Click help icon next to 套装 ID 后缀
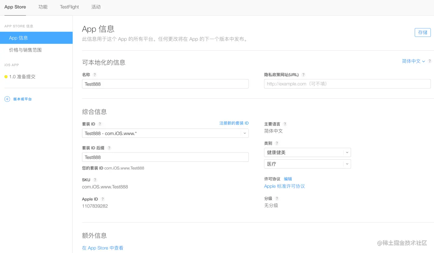 (x=109, y=148)
